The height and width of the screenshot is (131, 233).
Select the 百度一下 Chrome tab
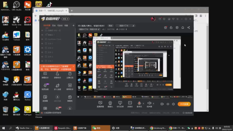point(51,11)
